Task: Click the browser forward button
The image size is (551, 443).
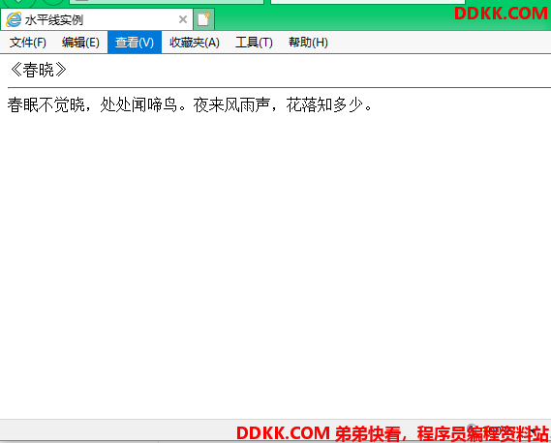Action: [x=52, y=2]
